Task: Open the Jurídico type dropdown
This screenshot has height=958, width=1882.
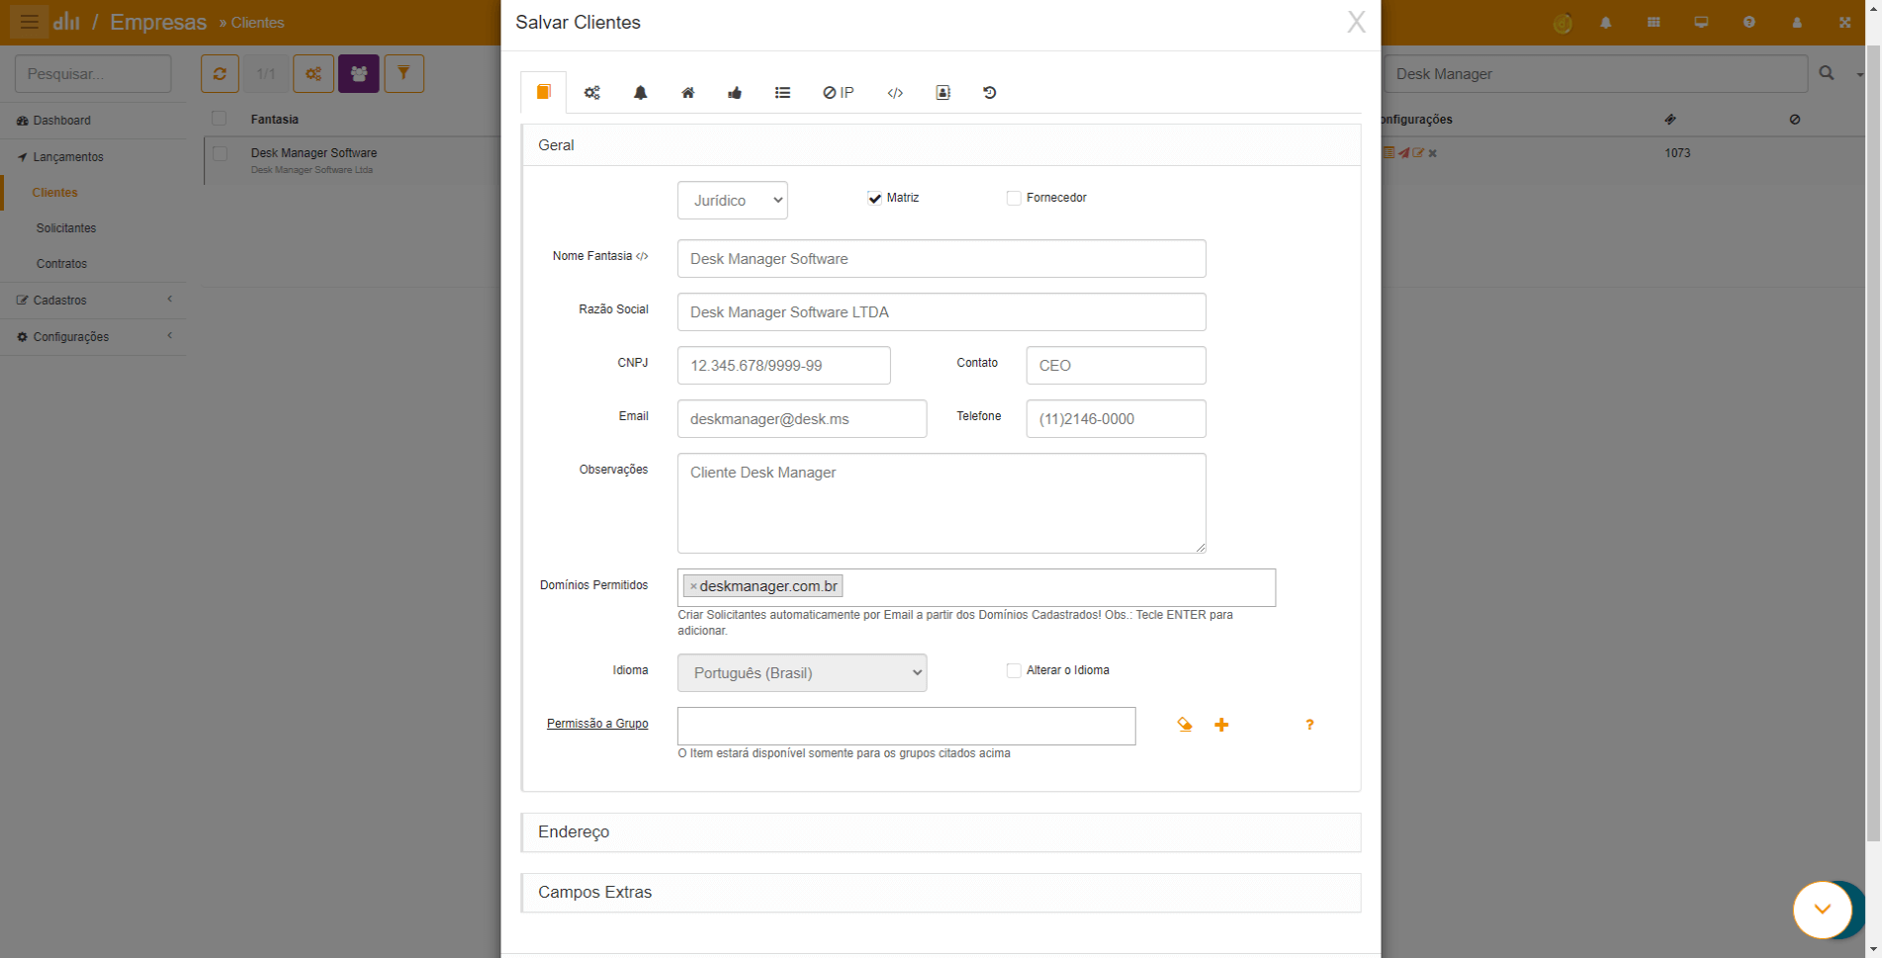Action: tap(732, 201)
